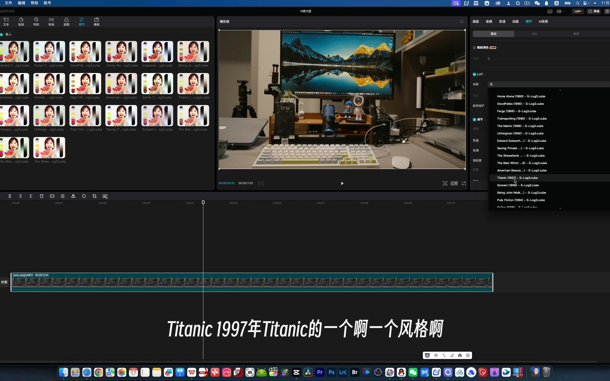Select the sony slog3.MP4 clip on timeline
Viewport: 610px width, 381px height.
252,282
